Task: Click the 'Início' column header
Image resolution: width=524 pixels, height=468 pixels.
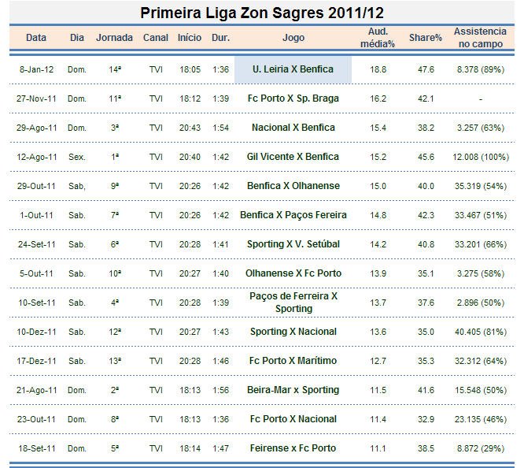Action: pos(190,38)
